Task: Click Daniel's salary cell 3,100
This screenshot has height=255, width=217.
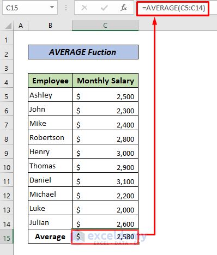Action: [x=105, y=180]
